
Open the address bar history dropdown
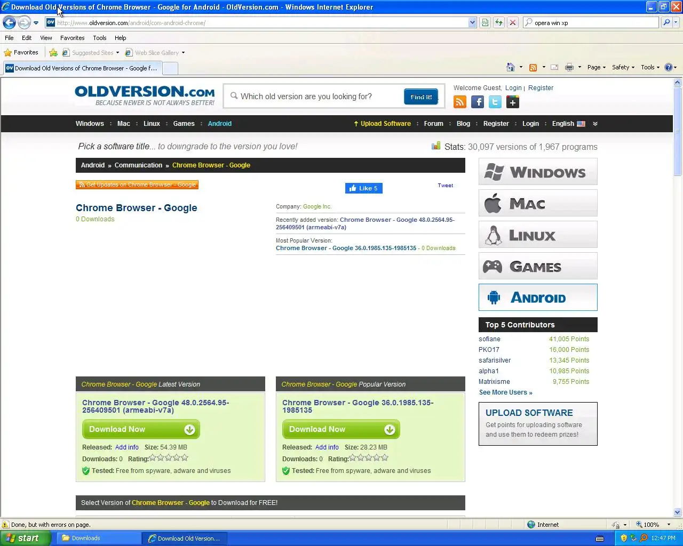coord(472,22)
